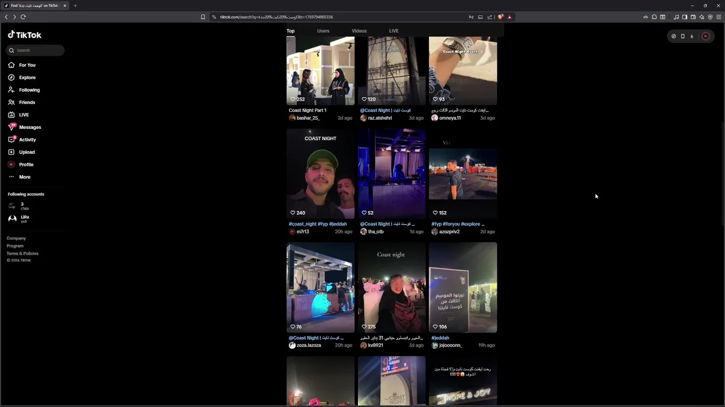Open zoza.lazoza profile link

(x=309, y=345)
